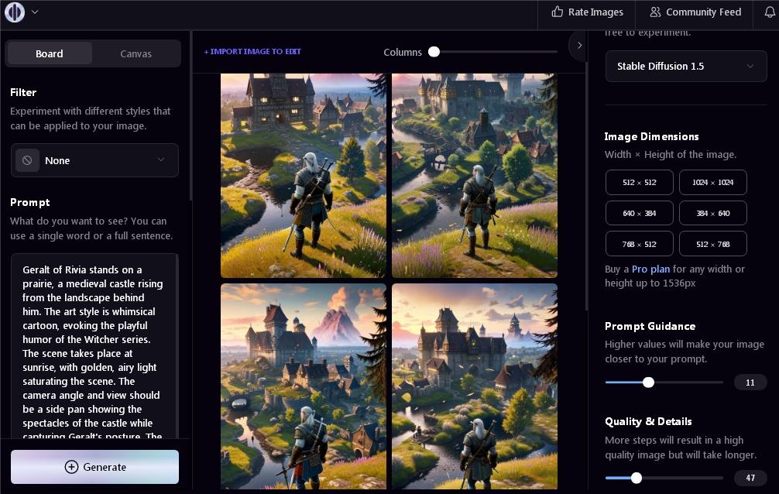Adjust the Prompt Guidance slider handle
Viewport: 779px width, 494px height.
(648, 383)
